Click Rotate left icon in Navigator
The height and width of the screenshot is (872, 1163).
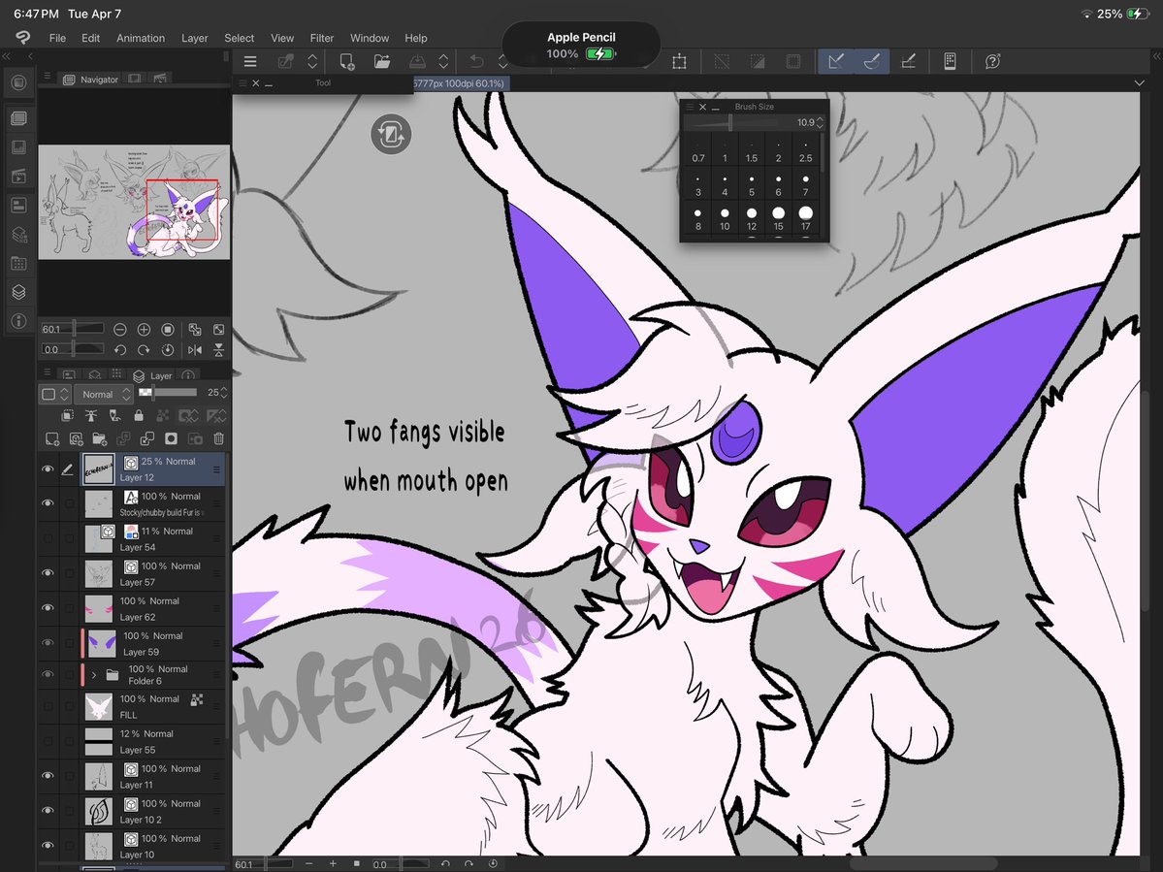tap(120, 350)
